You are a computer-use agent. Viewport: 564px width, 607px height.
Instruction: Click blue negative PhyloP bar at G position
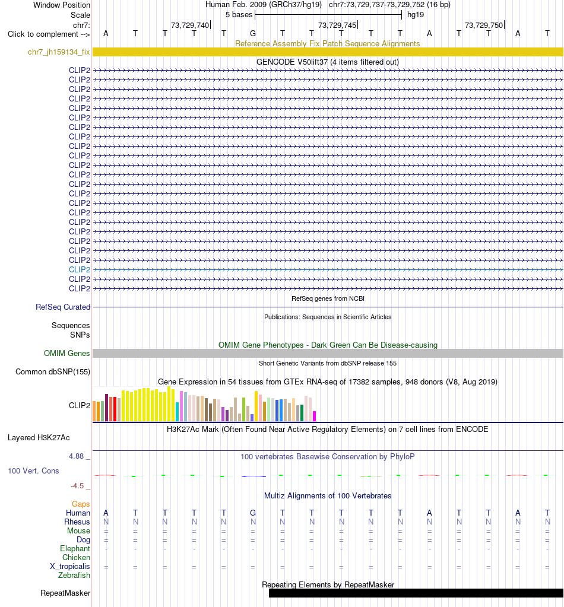tap(254, 476)
